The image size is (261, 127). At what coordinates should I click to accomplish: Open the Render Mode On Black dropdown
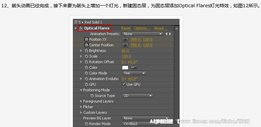point(141,124)
